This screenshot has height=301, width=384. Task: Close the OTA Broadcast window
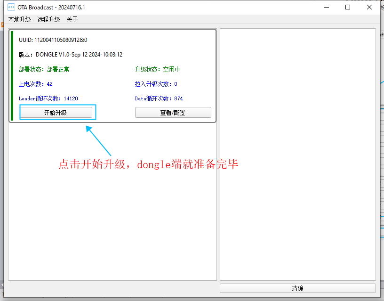coord(369,8)
